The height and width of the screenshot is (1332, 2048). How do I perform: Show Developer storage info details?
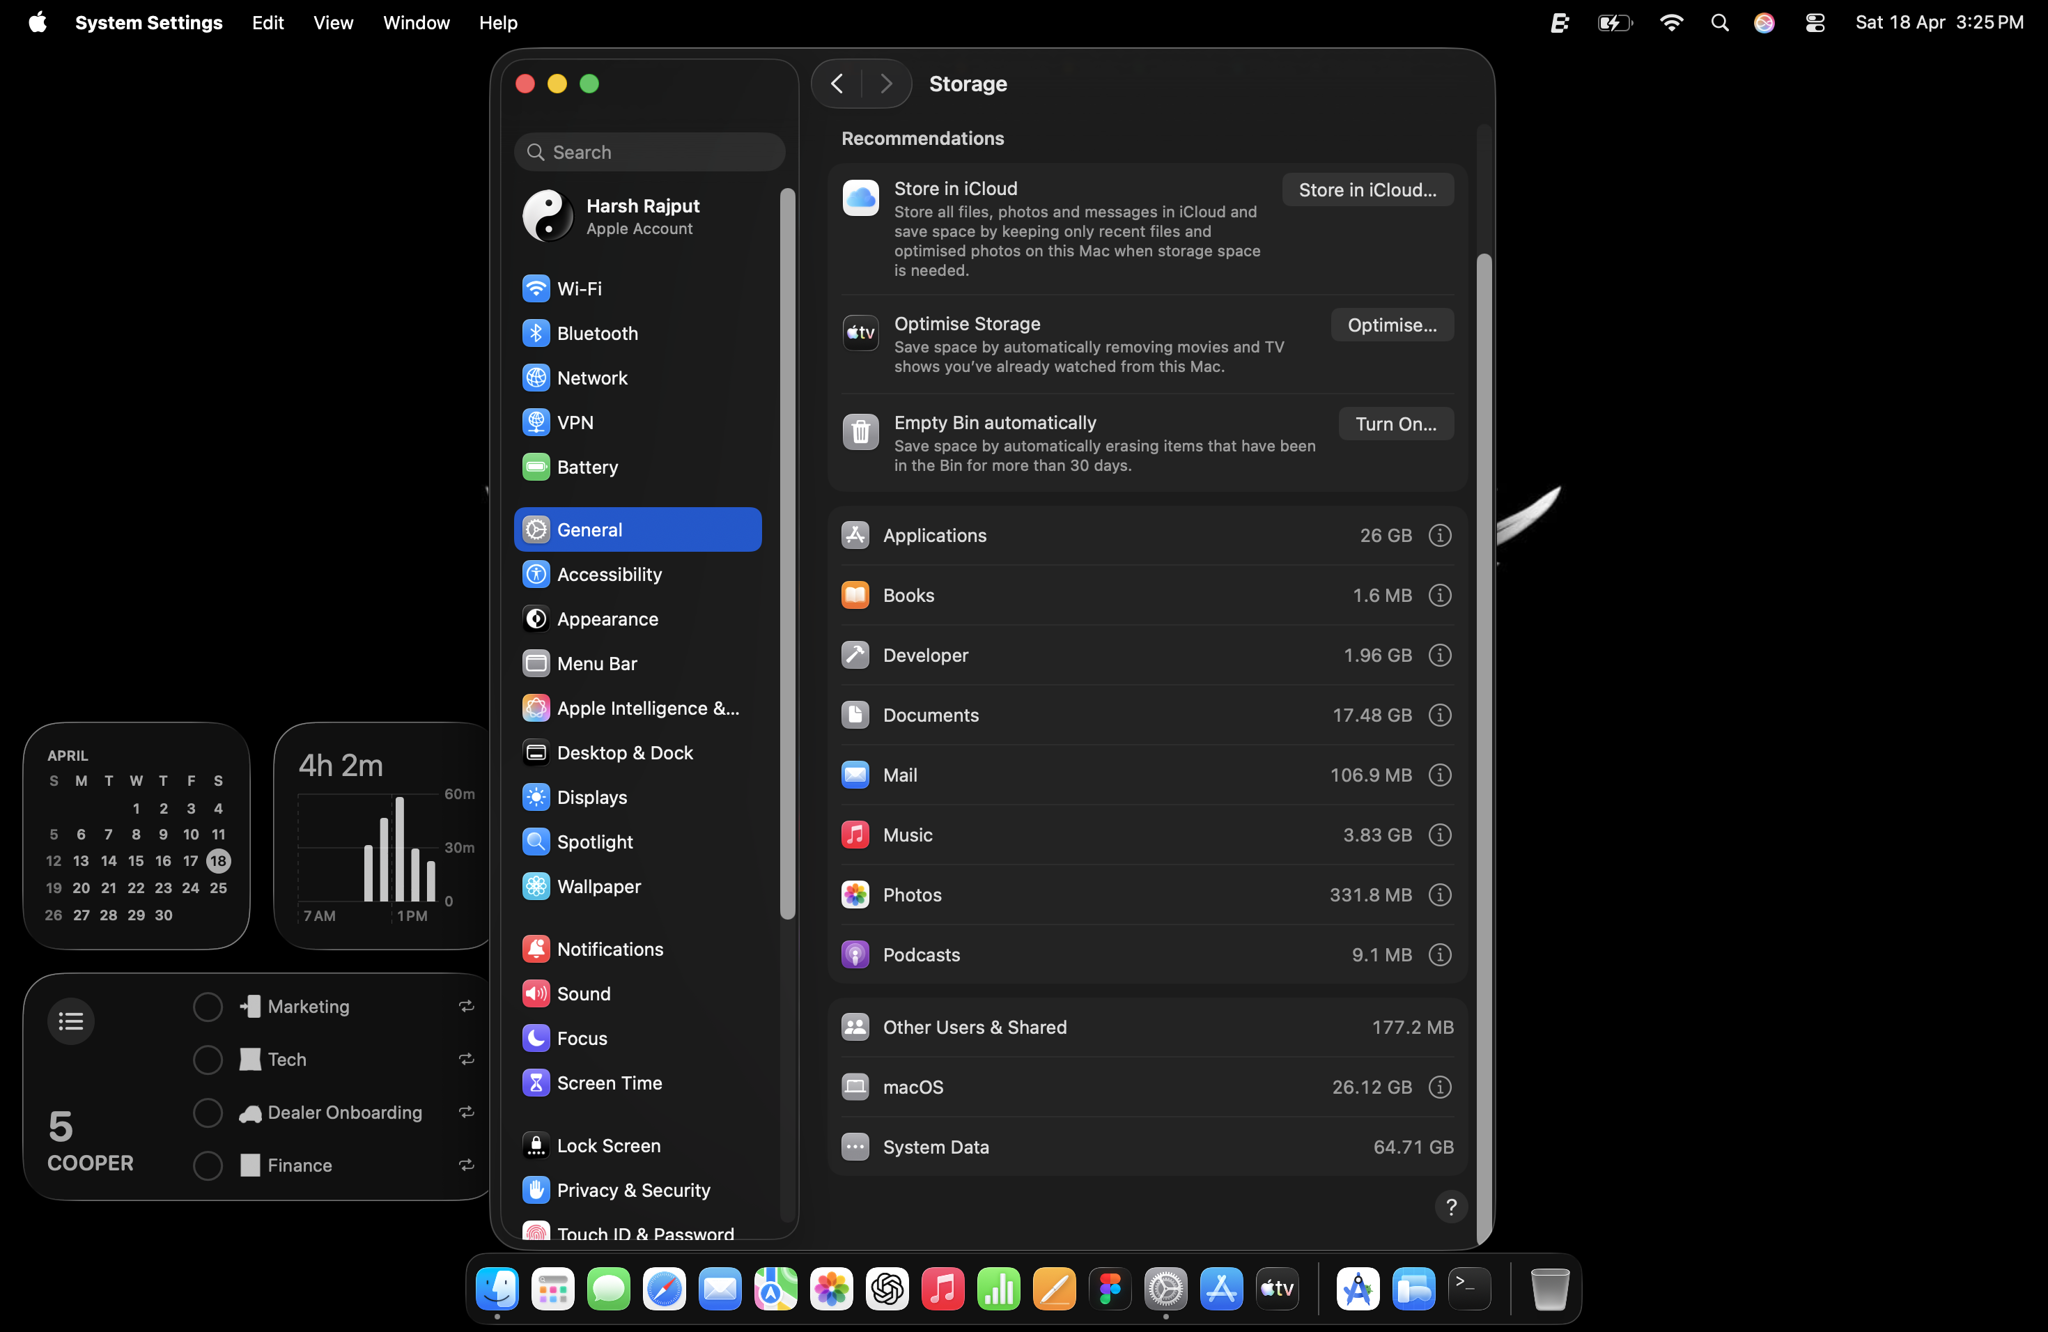[x=1440, y=655]
